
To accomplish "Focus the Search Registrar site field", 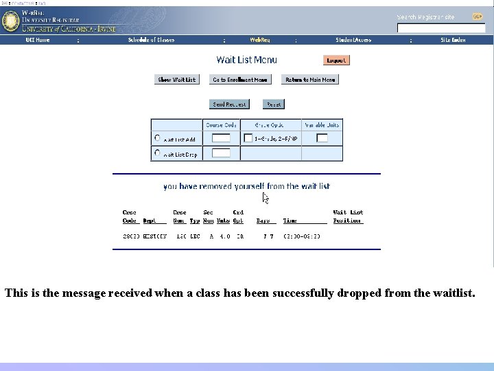I will 441,28.
